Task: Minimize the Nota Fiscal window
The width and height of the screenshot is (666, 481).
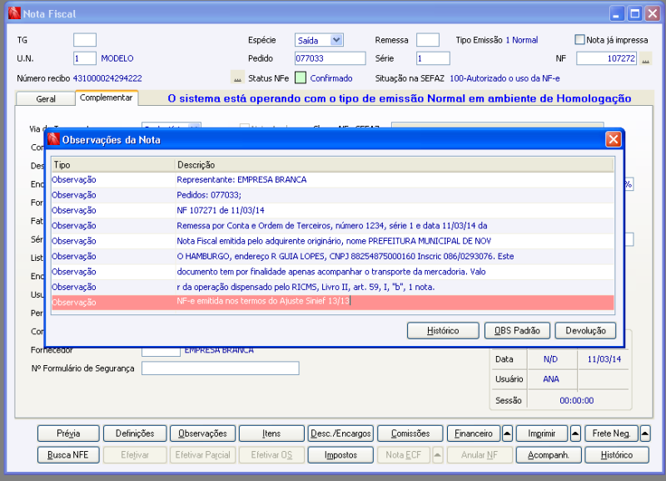Action: click(617, 13)
